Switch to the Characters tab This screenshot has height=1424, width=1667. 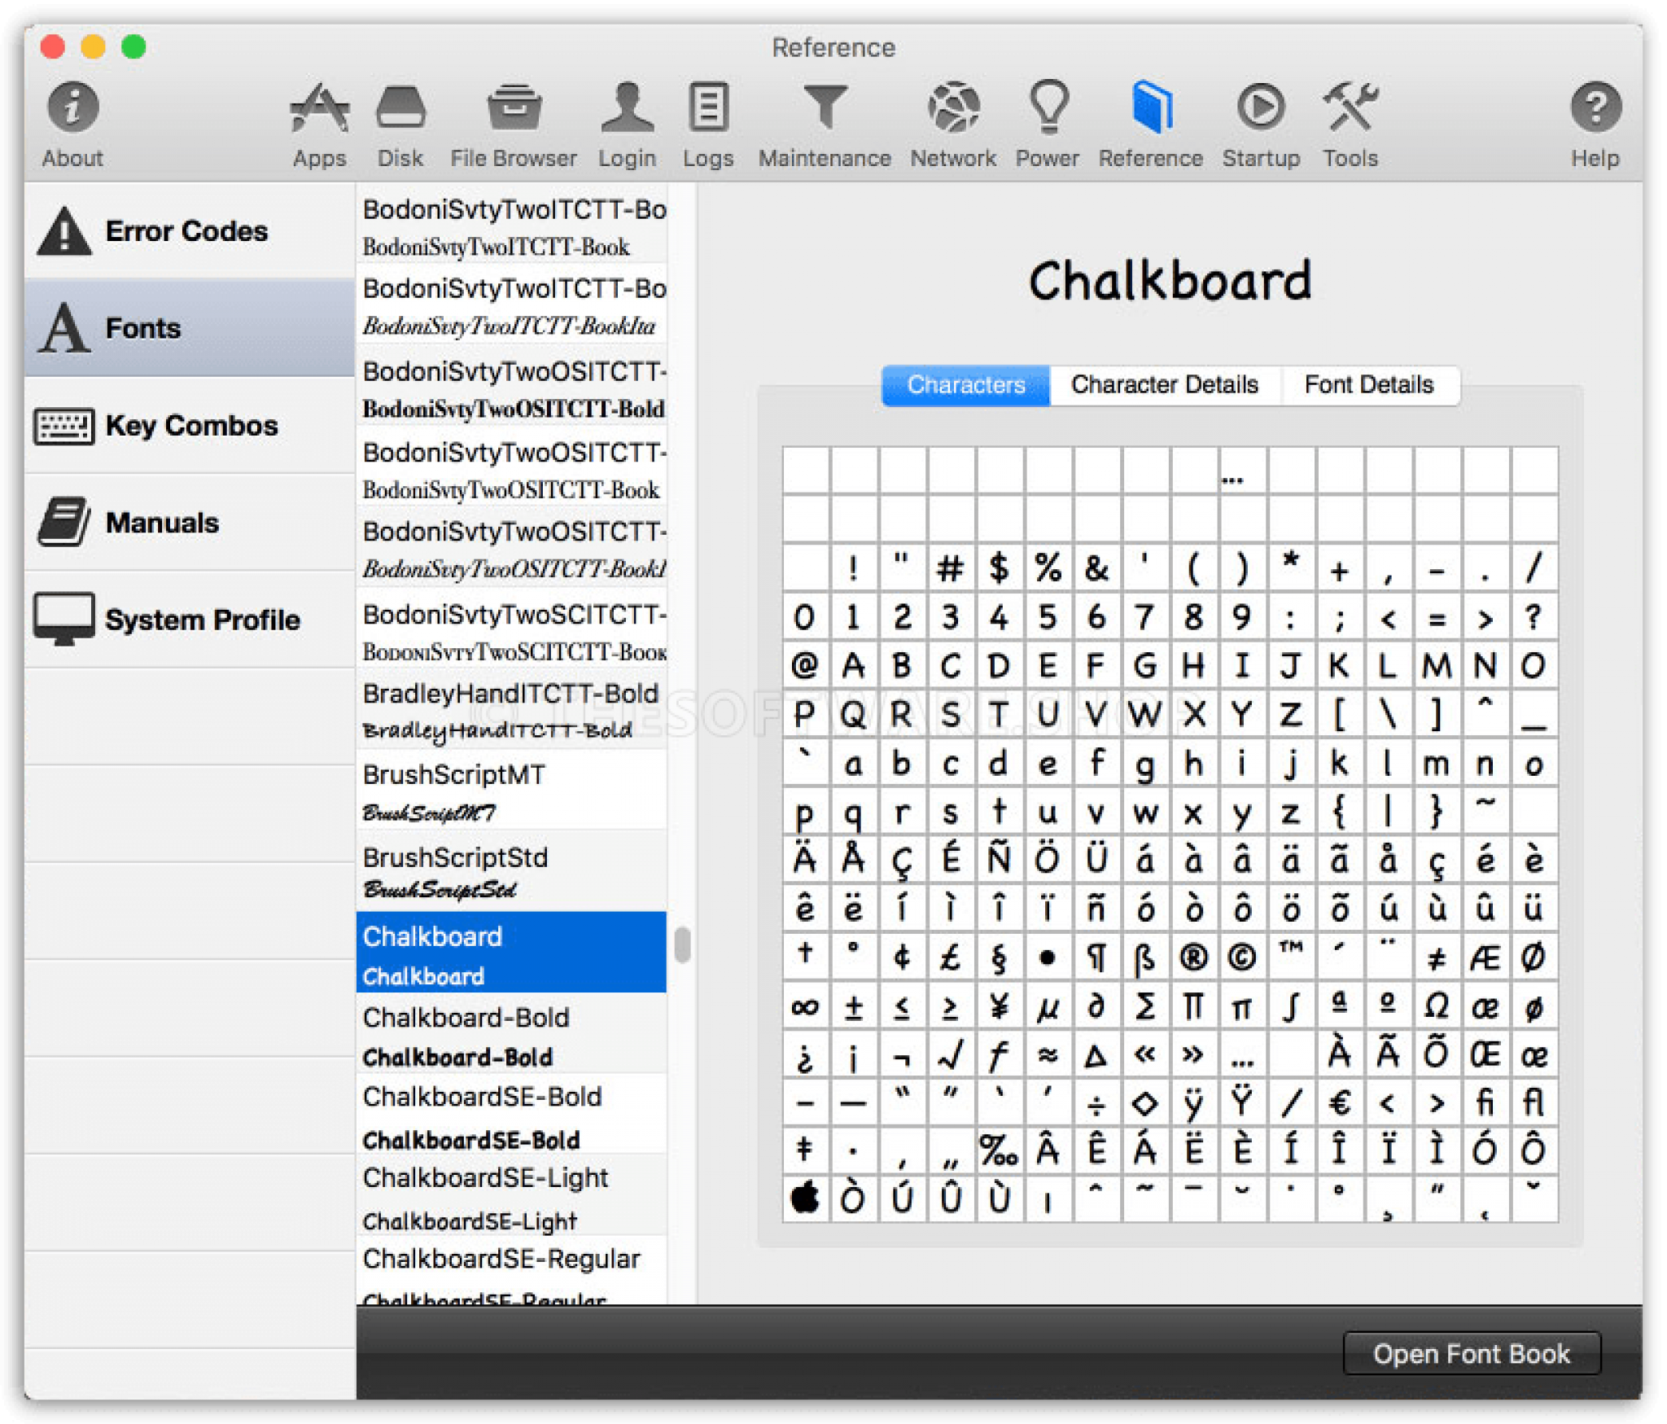965,384
